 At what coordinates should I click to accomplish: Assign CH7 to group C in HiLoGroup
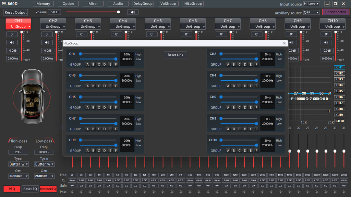click(x=99, y=129)
